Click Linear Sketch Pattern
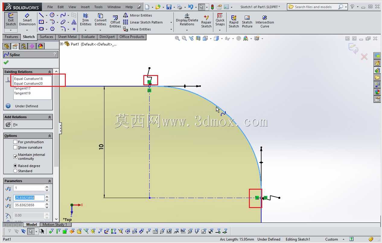Viewport: 382px width, 243px height. coord(143,22)
